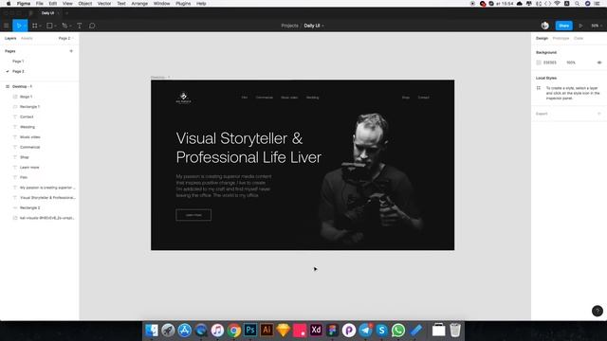This screenshot has height=341, width=607.
Task: Open Google Chrome from the dock
Action: [x=234, y=331]
